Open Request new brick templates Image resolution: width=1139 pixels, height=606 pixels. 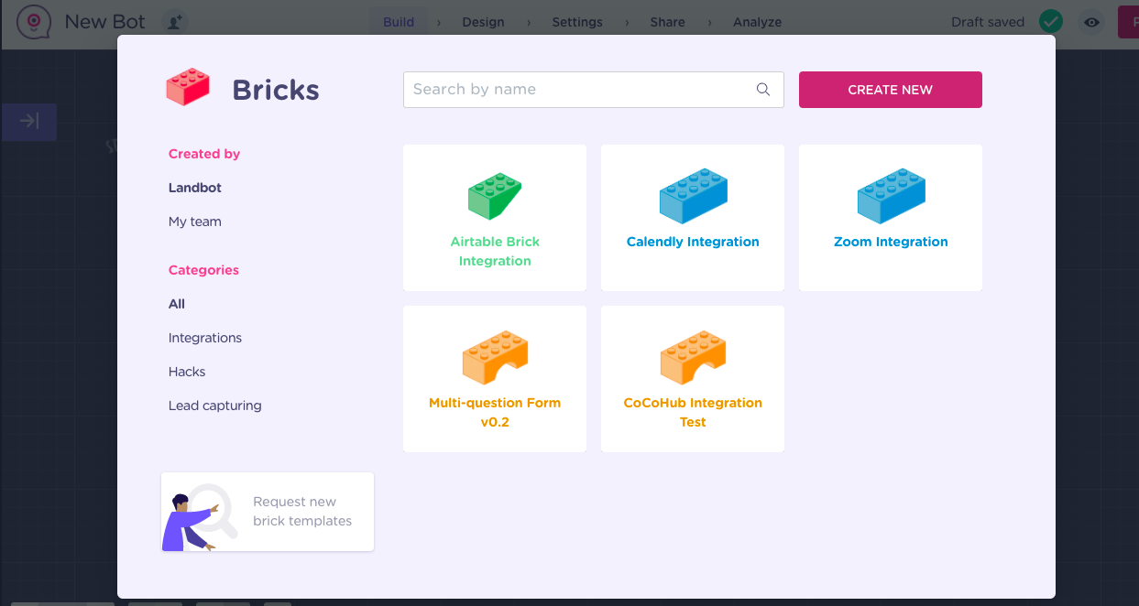[268, 512]
